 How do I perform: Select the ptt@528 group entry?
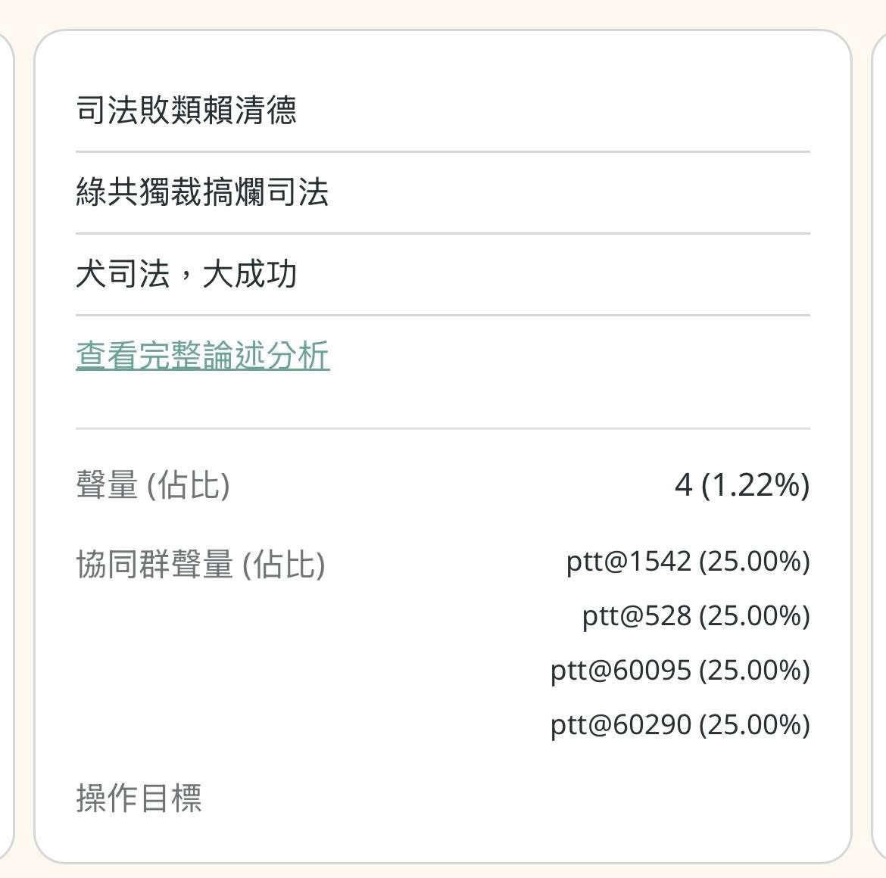695,616
